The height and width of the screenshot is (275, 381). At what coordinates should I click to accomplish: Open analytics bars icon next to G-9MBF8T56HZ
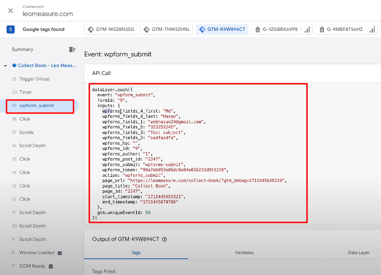tap(372, 30)
